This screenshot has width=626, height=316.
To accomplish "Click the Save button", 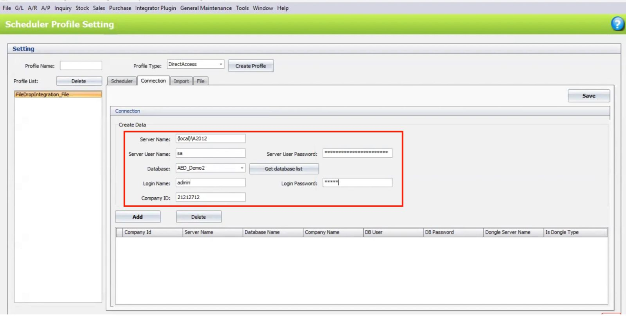I will point(589,96).
